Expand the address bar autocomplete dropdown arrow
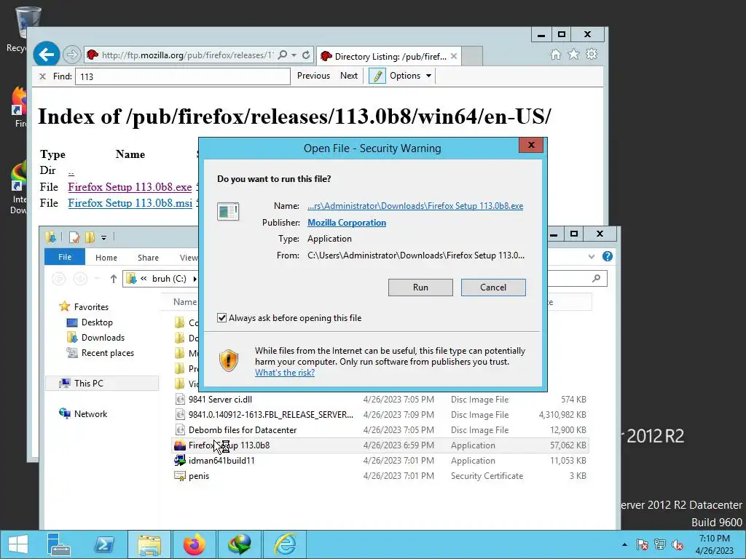The height and width of the screenshot is (559, 746). click(x=294, y=55)
